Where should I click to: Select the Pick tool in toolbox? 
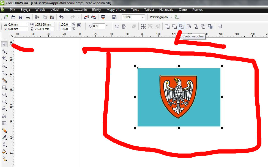click(4, 44)
